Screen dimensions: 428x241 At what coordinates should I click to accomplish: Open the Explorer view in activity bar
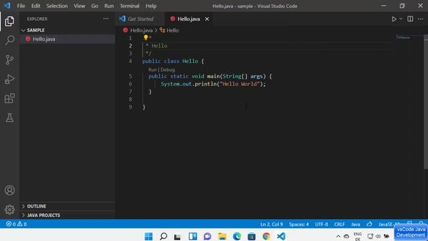(x=9, y=21)
